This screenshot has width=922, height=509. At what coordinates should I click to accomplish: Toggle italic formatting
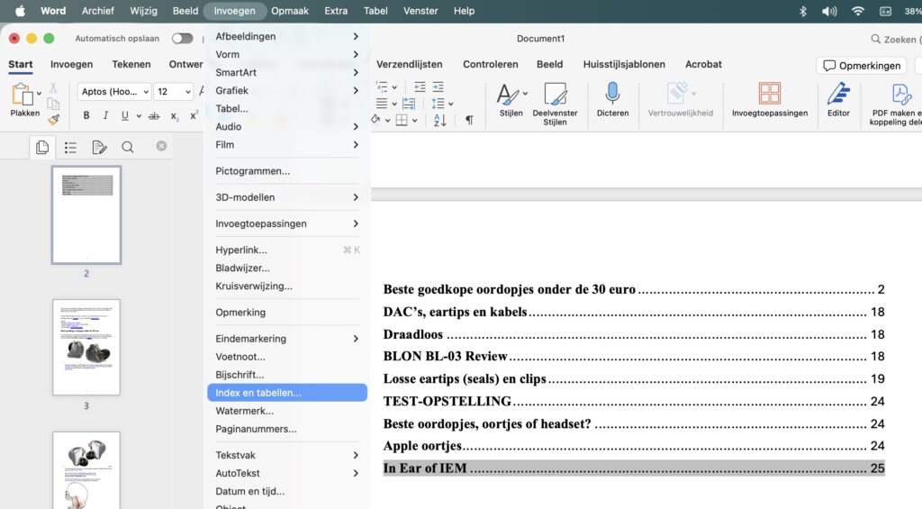pyautogui.click(x=105, y=116)
